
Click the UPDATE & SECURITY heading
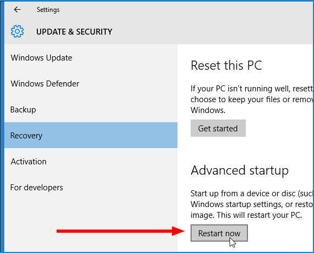(74, 31)
